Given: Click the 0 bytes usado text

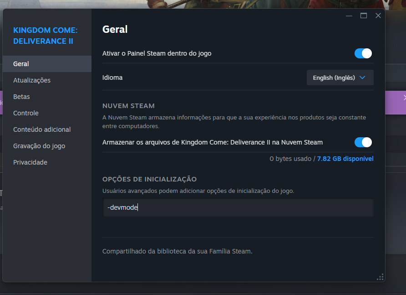Looking at the screenshot, I should click(290, 159).
